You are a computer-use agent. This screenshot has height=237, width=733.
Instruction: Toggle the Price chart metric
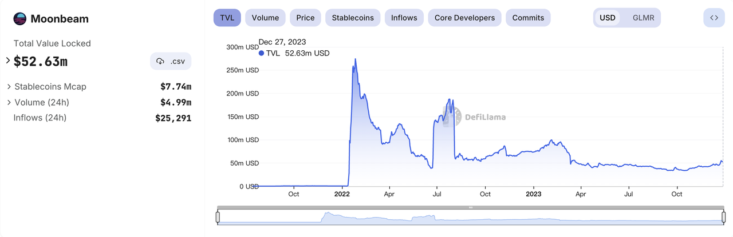(x=305, y=18)
